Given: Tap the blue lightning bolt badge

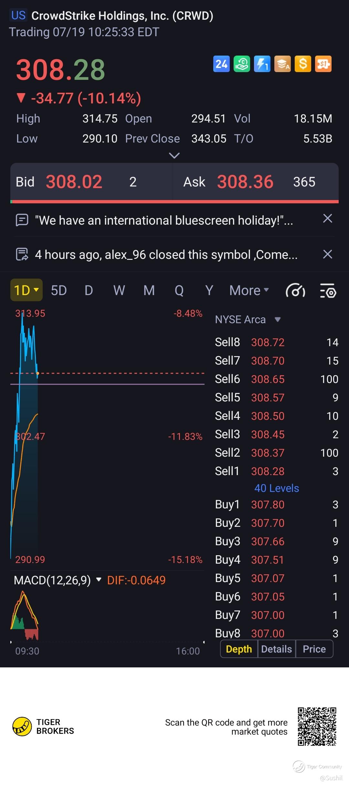Looking at the screenshot, I should pyautogui.click(x=262, y=64).
